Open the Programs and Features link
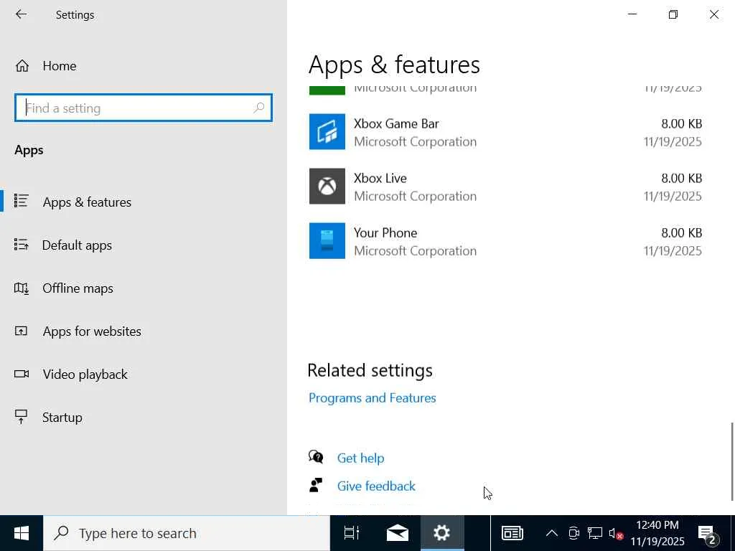Screen dimensions: 735x551 (372, 398)
